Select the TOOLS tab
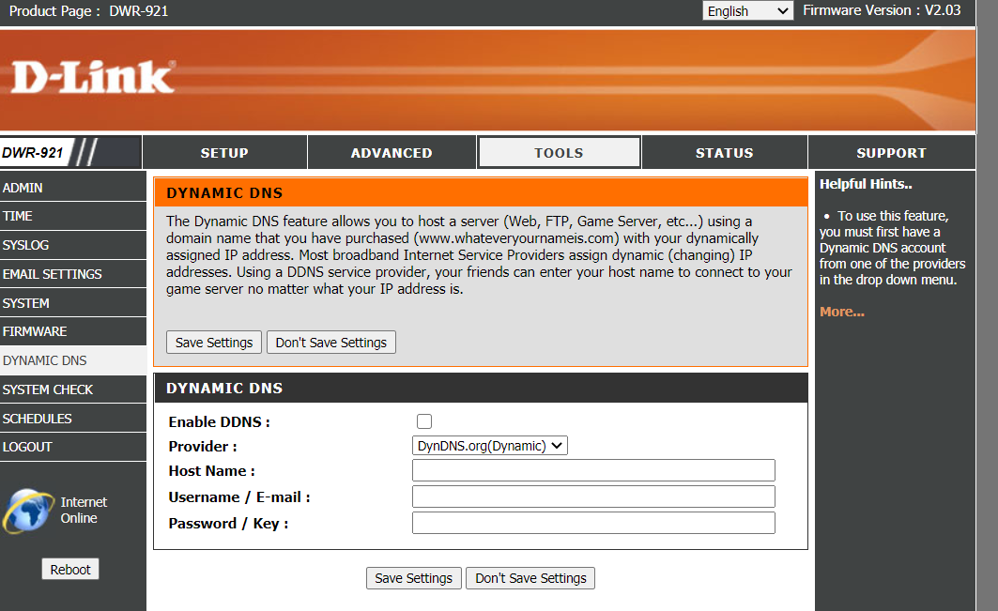998x611 pixels. tap(559, 153)
